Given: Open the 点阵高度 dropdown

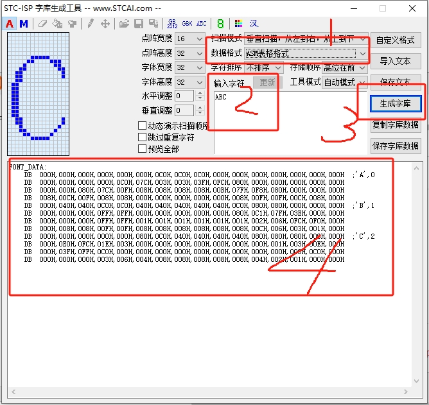Looking at the screenshot, I should [x=190, y=53].
